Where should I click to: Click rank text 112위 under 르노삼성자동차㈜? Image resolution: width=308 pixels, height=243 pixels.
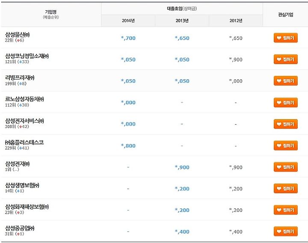point(10,105)
